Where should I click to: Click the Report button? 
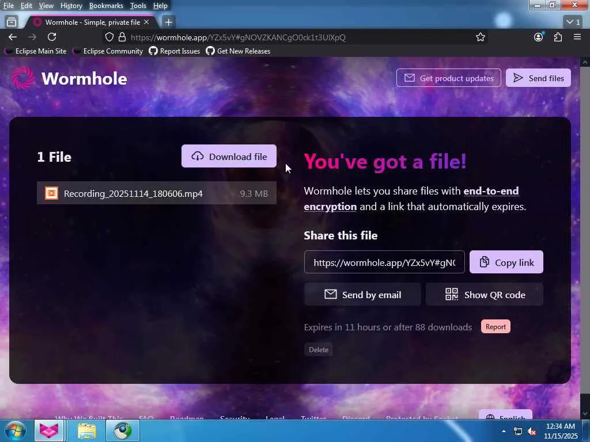point(496,327)
